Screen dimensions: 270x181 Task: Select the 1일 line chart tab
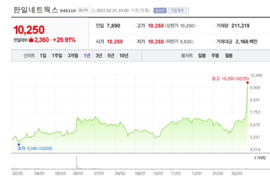click(43, 56)
